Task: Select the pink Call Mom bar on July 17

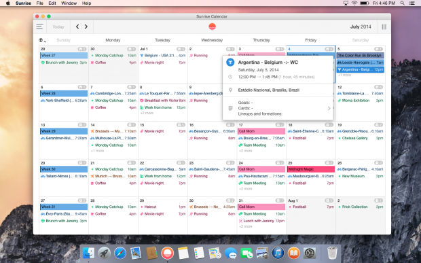Action: click(x=261, y=131)
